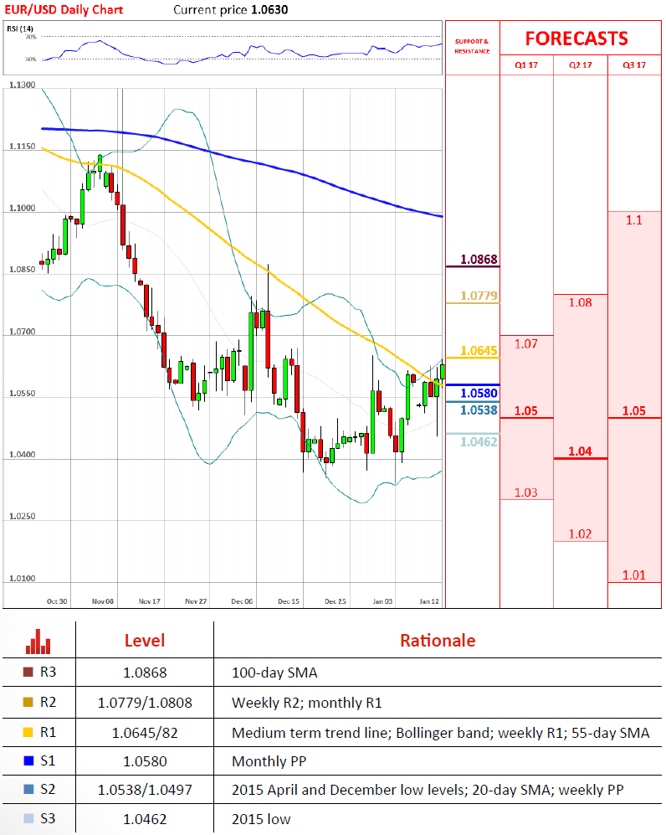Click the '2015 low' rationale cell
Viewport: 666px width, 835px height.
point(261,819)
